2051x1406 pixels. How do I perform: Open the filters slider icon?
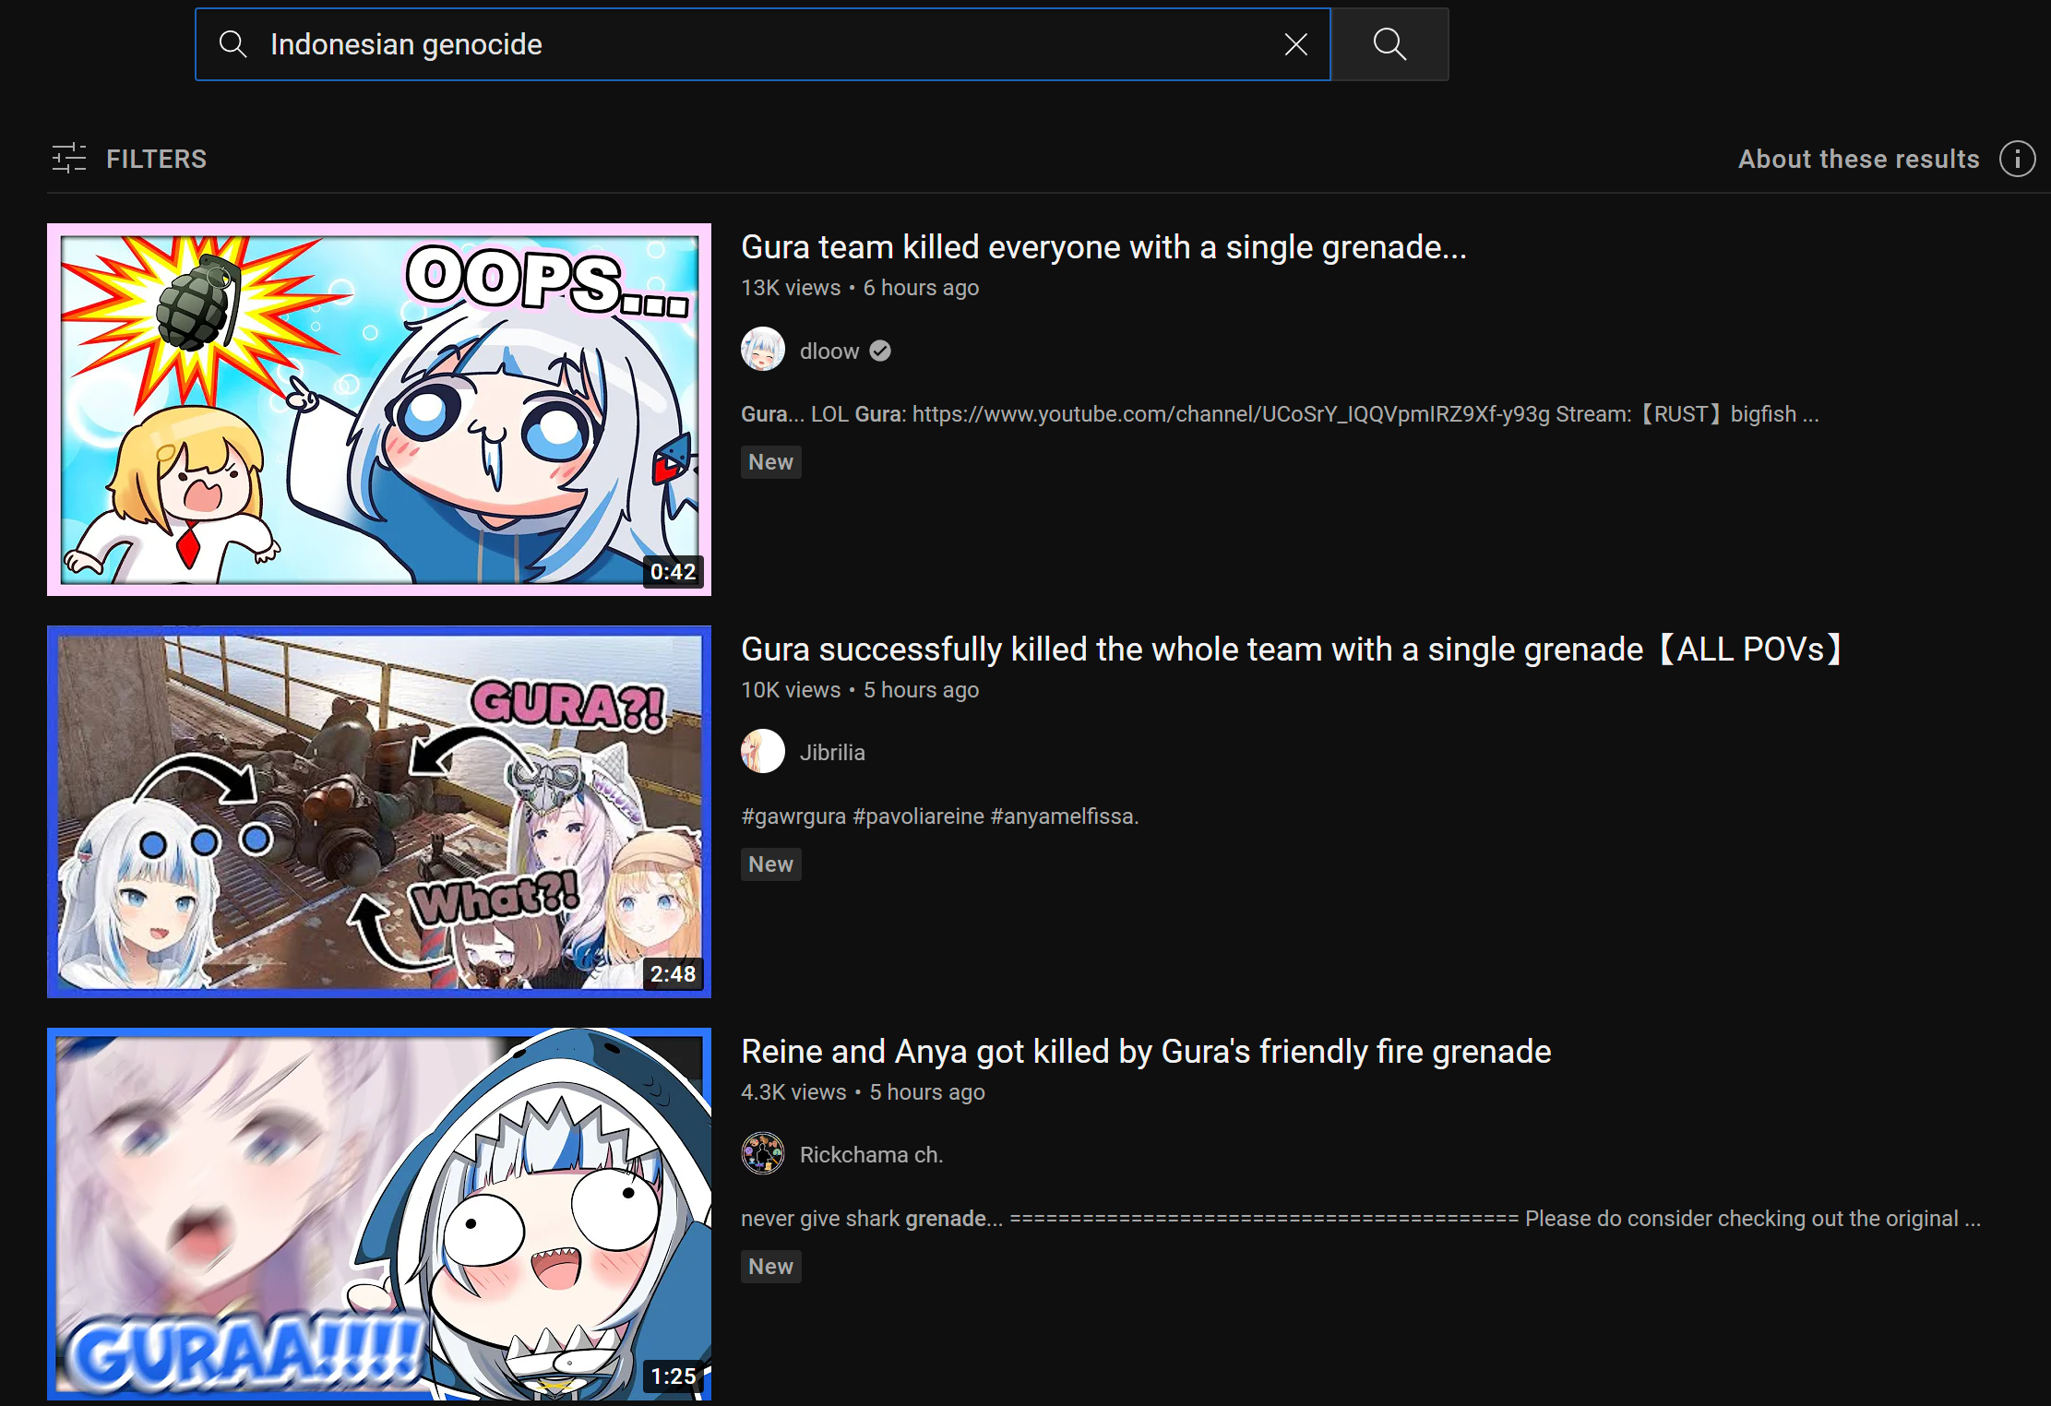[69, 159]
